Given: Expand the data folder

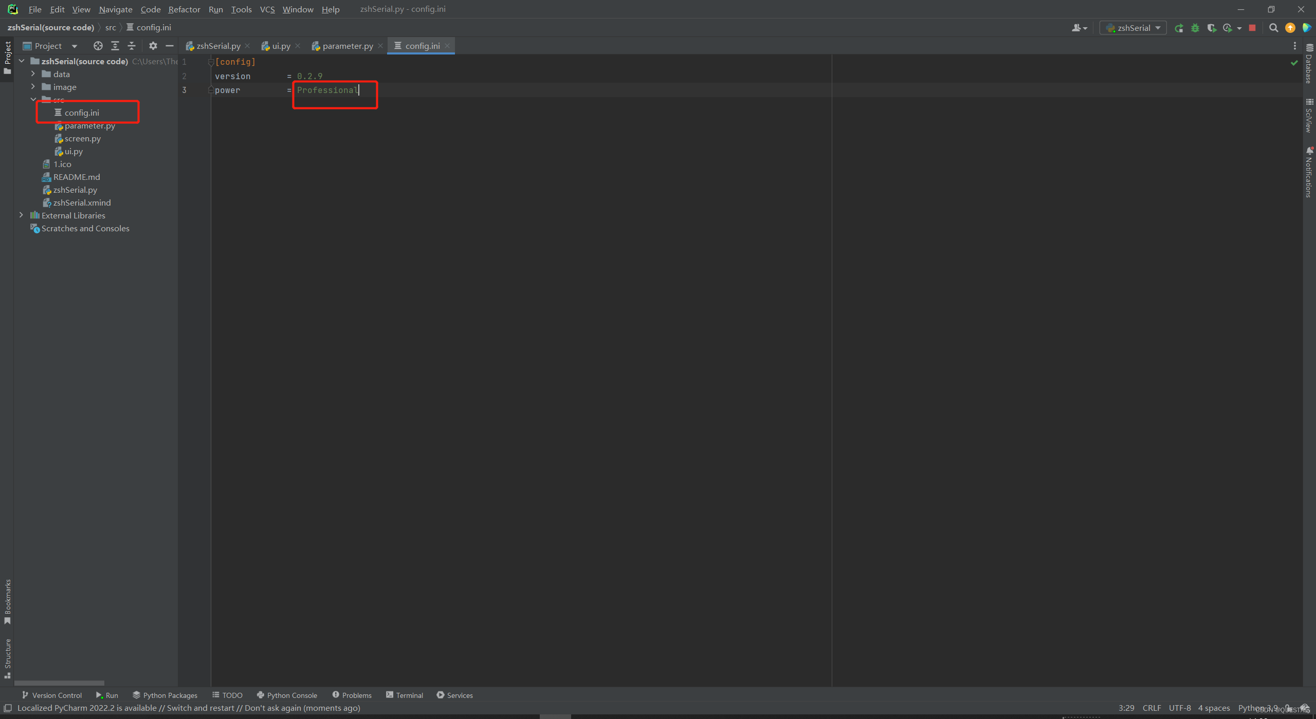Looking at the screenshot, I should [33, 74].
